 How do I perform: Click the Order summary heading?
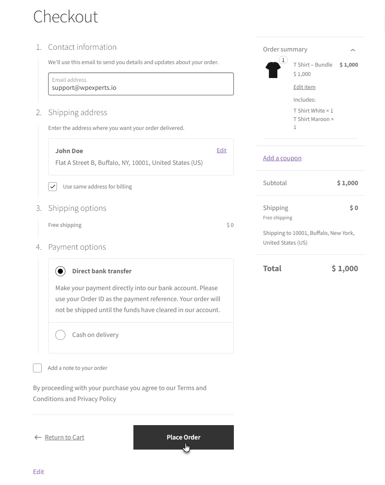pos(285,49)
